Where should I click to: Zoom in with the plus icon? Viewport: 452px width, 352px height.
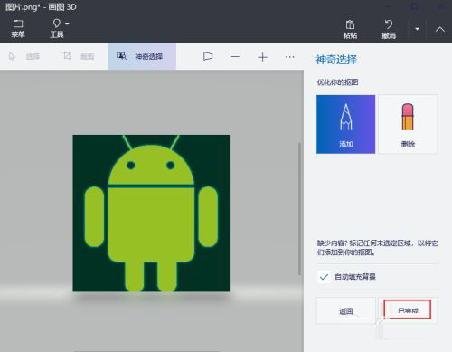[262, 57]
